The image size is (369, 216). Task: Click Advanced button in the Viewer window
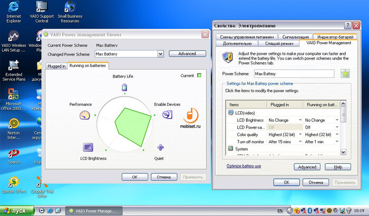pyautogui.click(x=187, y=54)
